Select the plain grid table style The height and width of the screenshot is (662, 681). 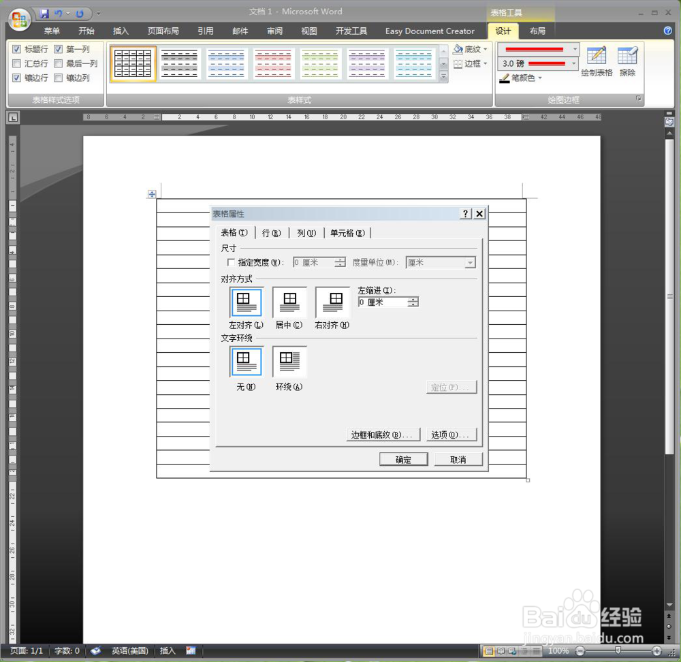[133, 63]
